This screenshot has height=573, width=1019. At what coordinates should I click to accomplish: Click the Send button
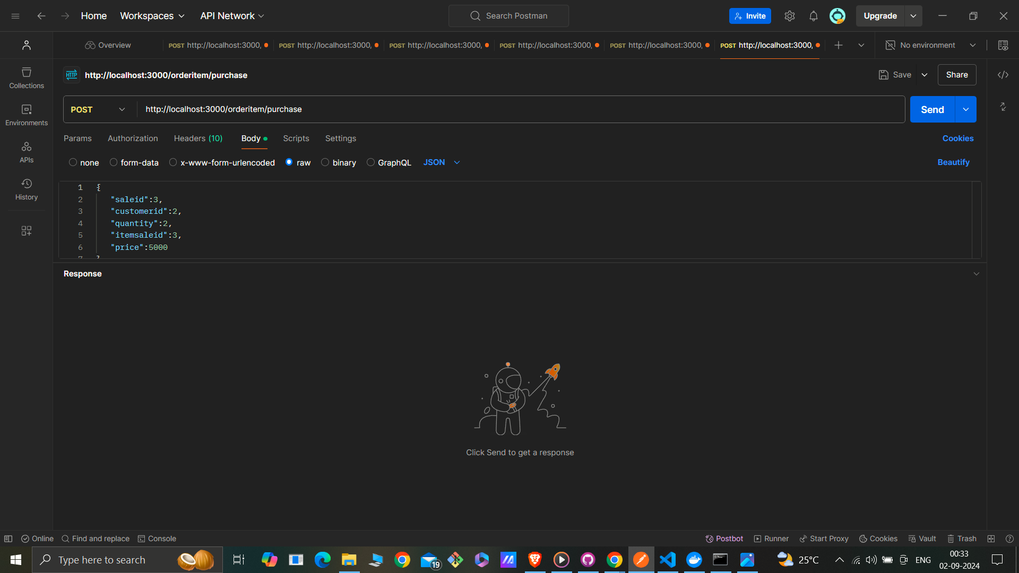(932, 109)
